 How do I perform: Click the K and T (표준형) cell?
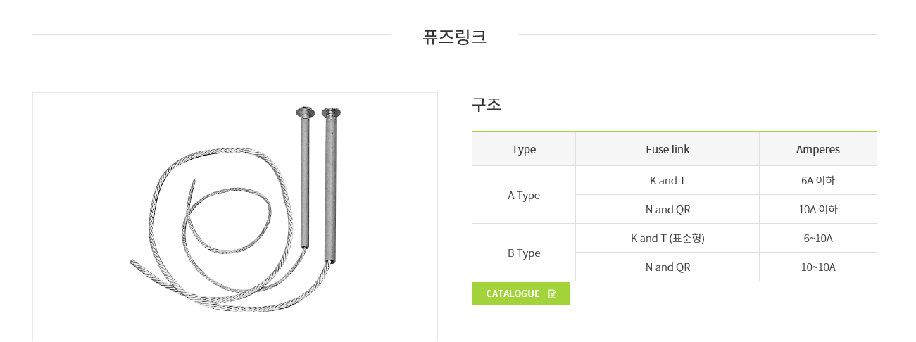coord(667,239)
